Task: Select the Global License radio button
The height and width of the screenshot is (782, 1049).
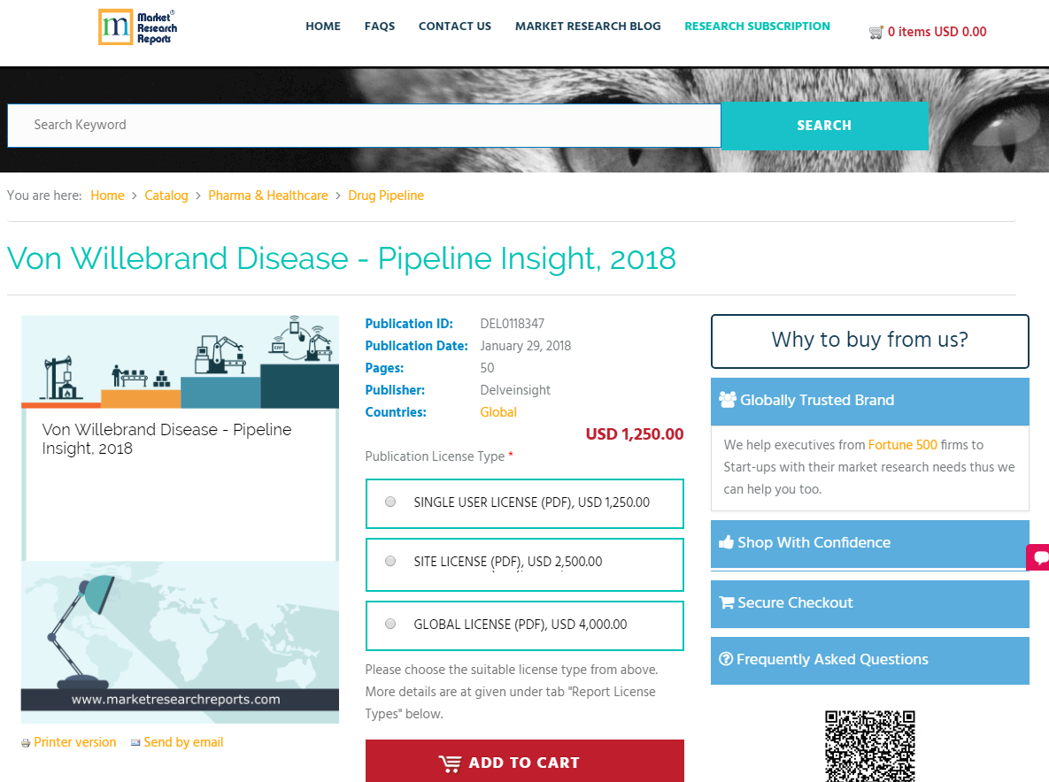Action: click(390, 623)
